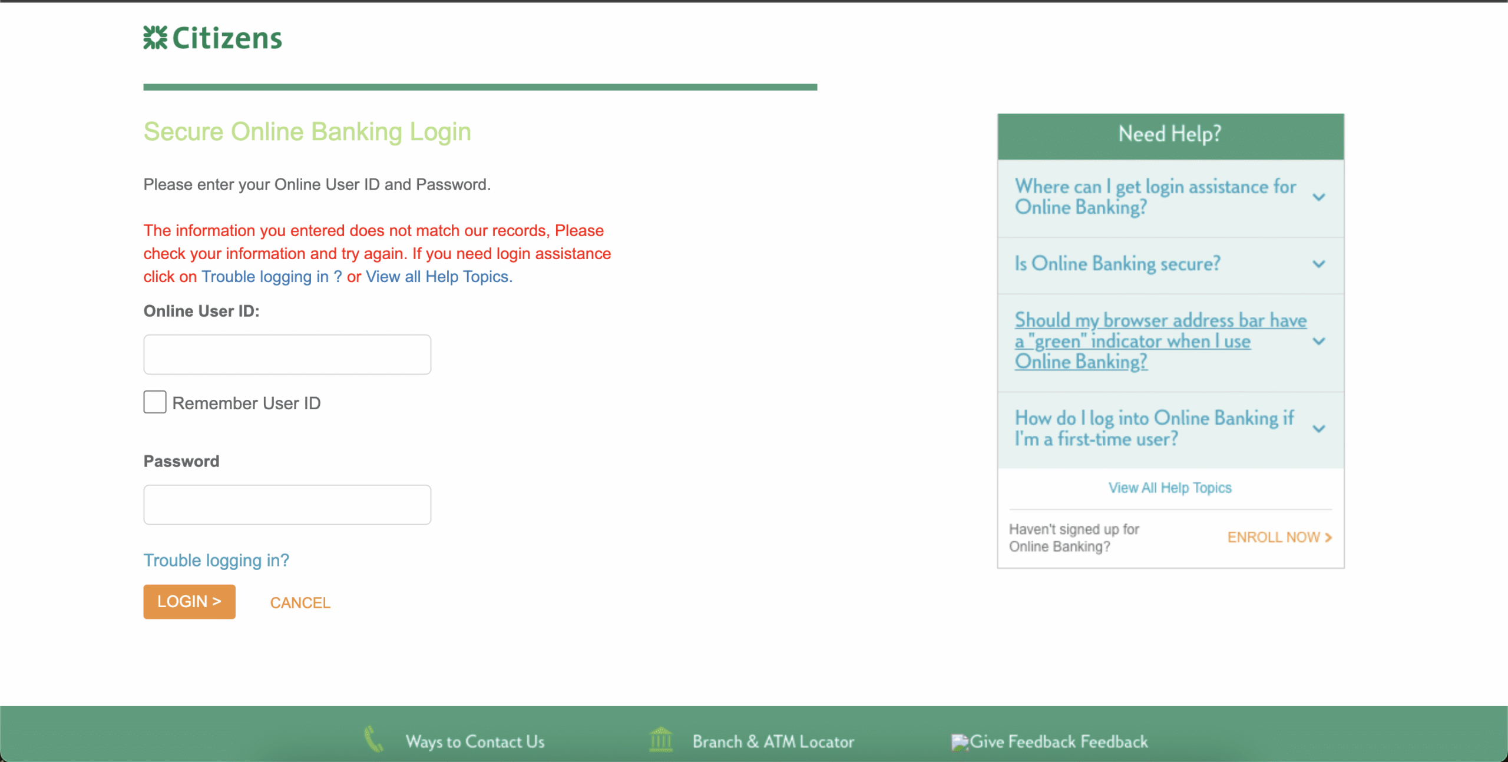Screen dimensions: 1508x762
Task: Open Ways to Contact Us
Action: click(475, 741)
